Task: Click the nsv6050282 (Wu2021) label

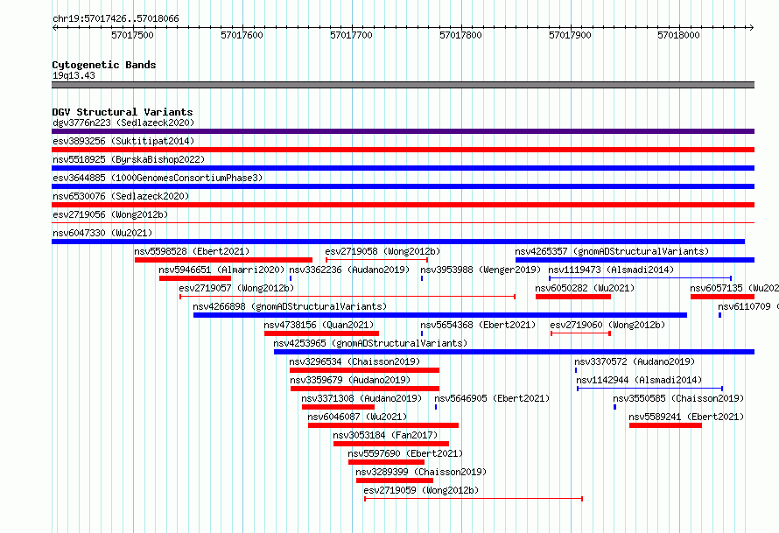Action: [585, 288]
